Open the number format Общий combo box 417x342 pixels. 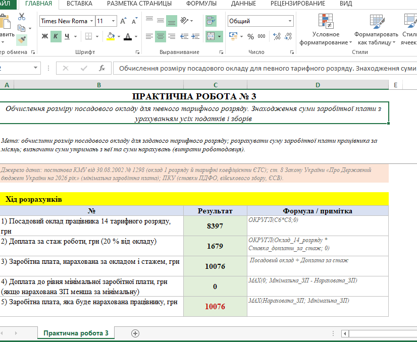pos(260,21)
